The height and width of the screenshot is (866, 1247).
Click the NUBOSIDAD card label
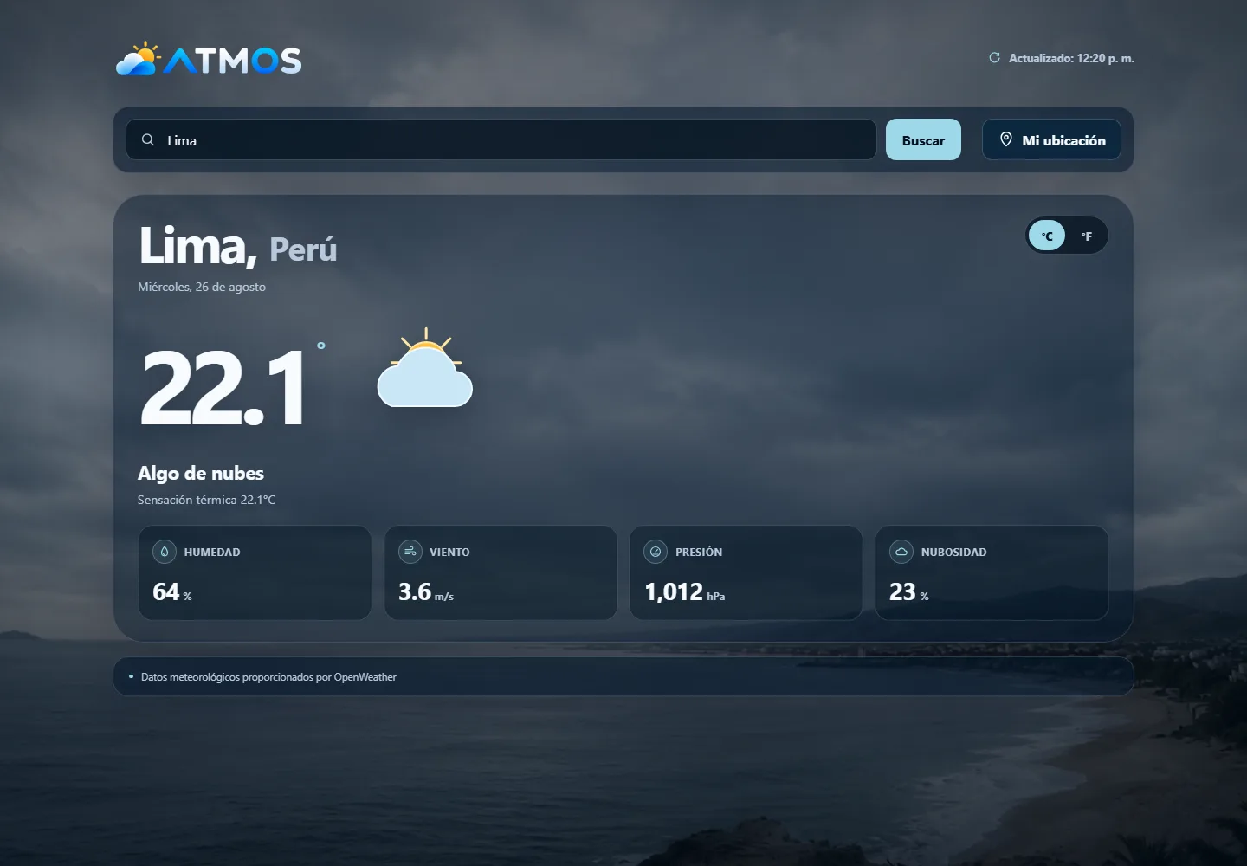tap(953, 552)
